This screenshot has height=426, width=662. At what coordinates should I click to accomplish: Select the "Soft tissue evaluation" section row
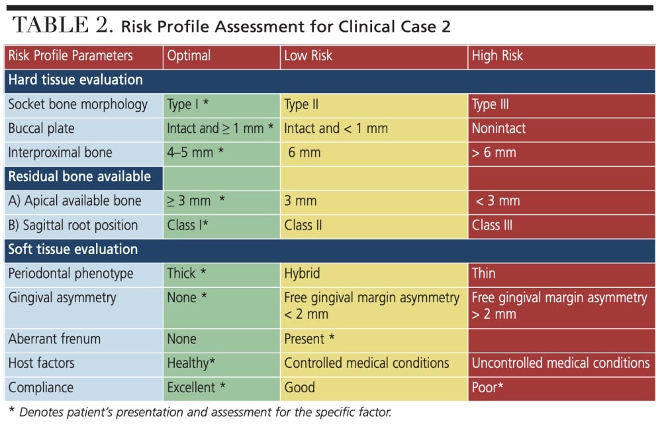coord(73,249)
